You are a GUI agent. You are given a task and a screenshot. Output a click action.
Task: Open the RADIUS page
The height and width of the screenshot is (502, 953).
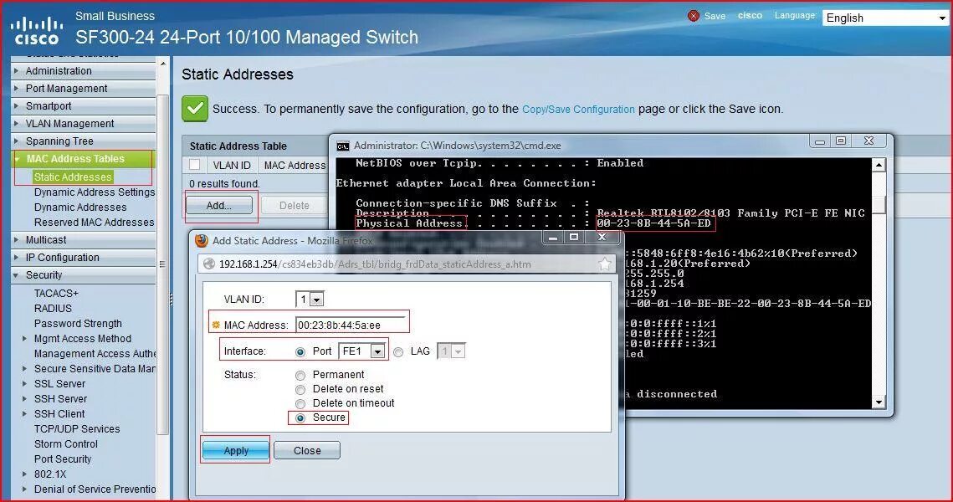point(53,308)
